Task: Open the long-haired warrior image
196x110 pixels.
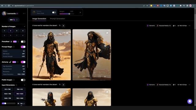Action: pos(92,55)
